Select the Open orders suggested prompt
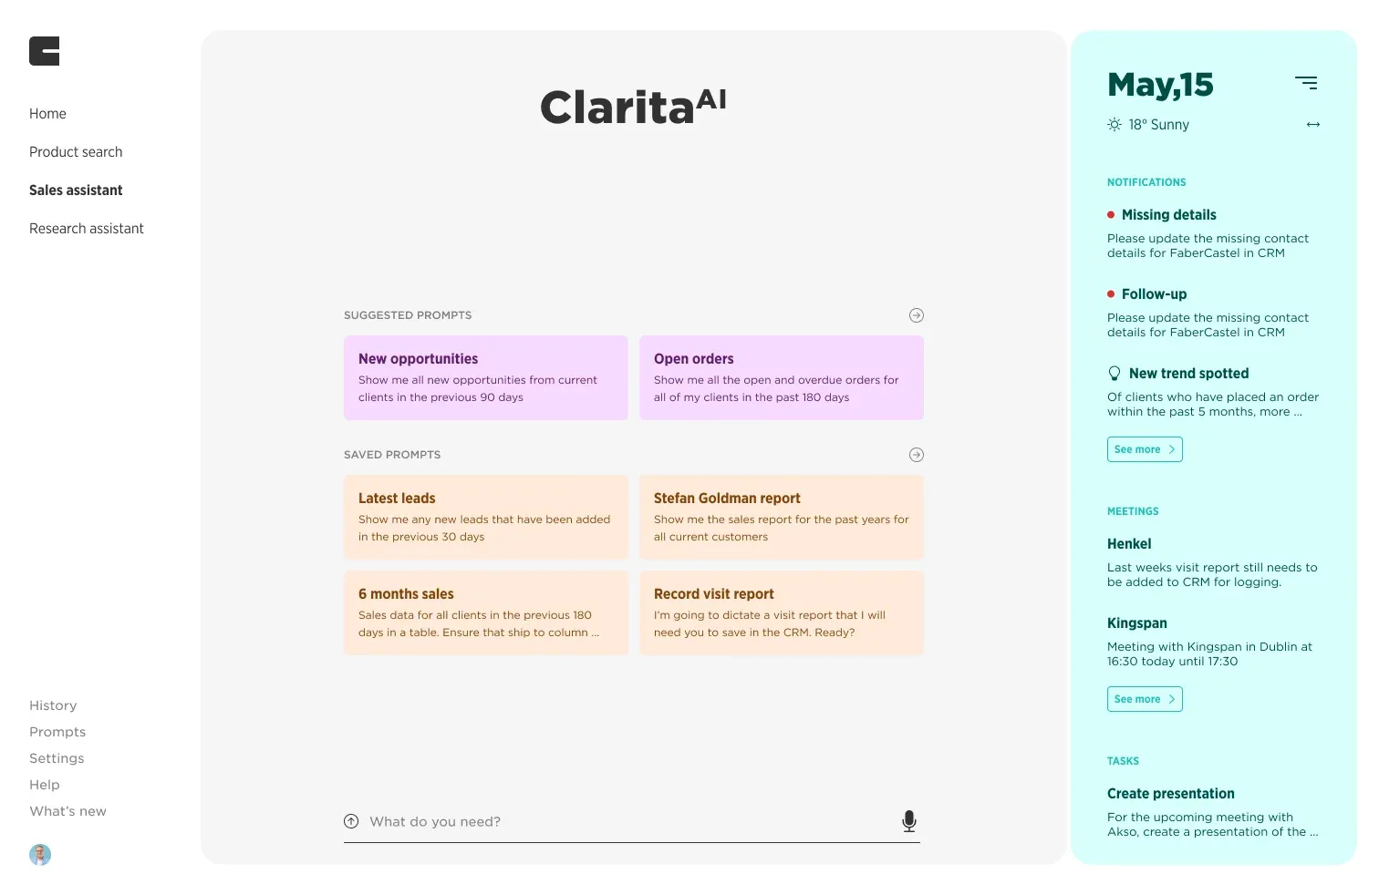Viewport: 1379px width, 895px height. [782, 377]
